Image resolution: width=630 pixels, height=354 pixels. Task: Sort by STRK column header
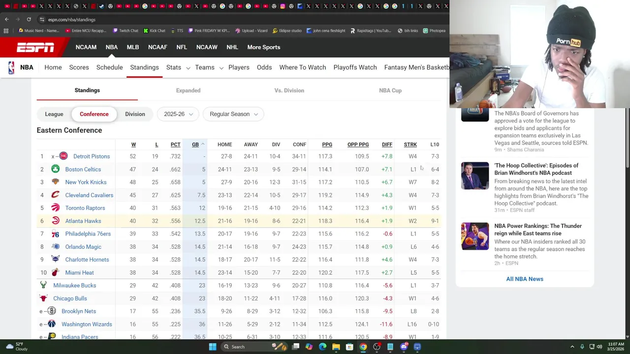click(x=410, y=145)
